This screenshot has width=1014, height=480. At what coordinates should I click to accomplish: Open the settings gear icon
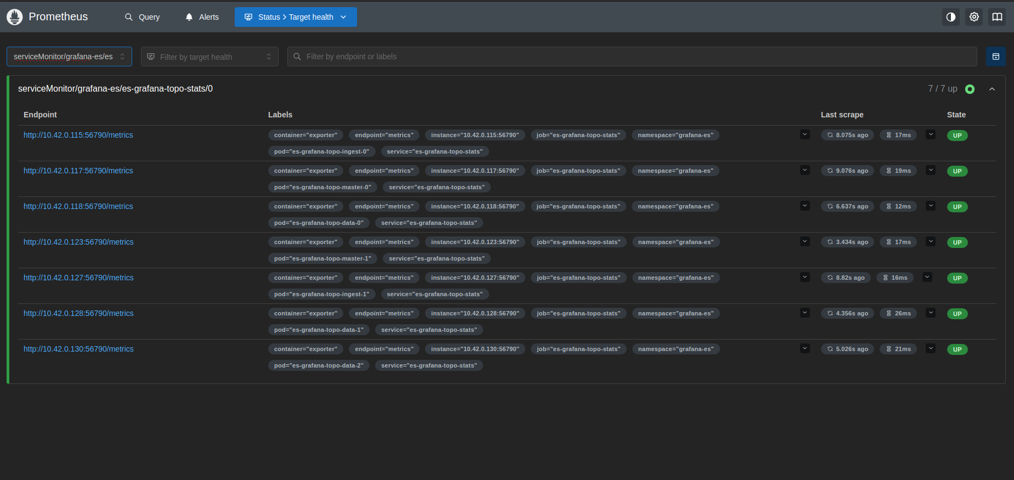974,17
